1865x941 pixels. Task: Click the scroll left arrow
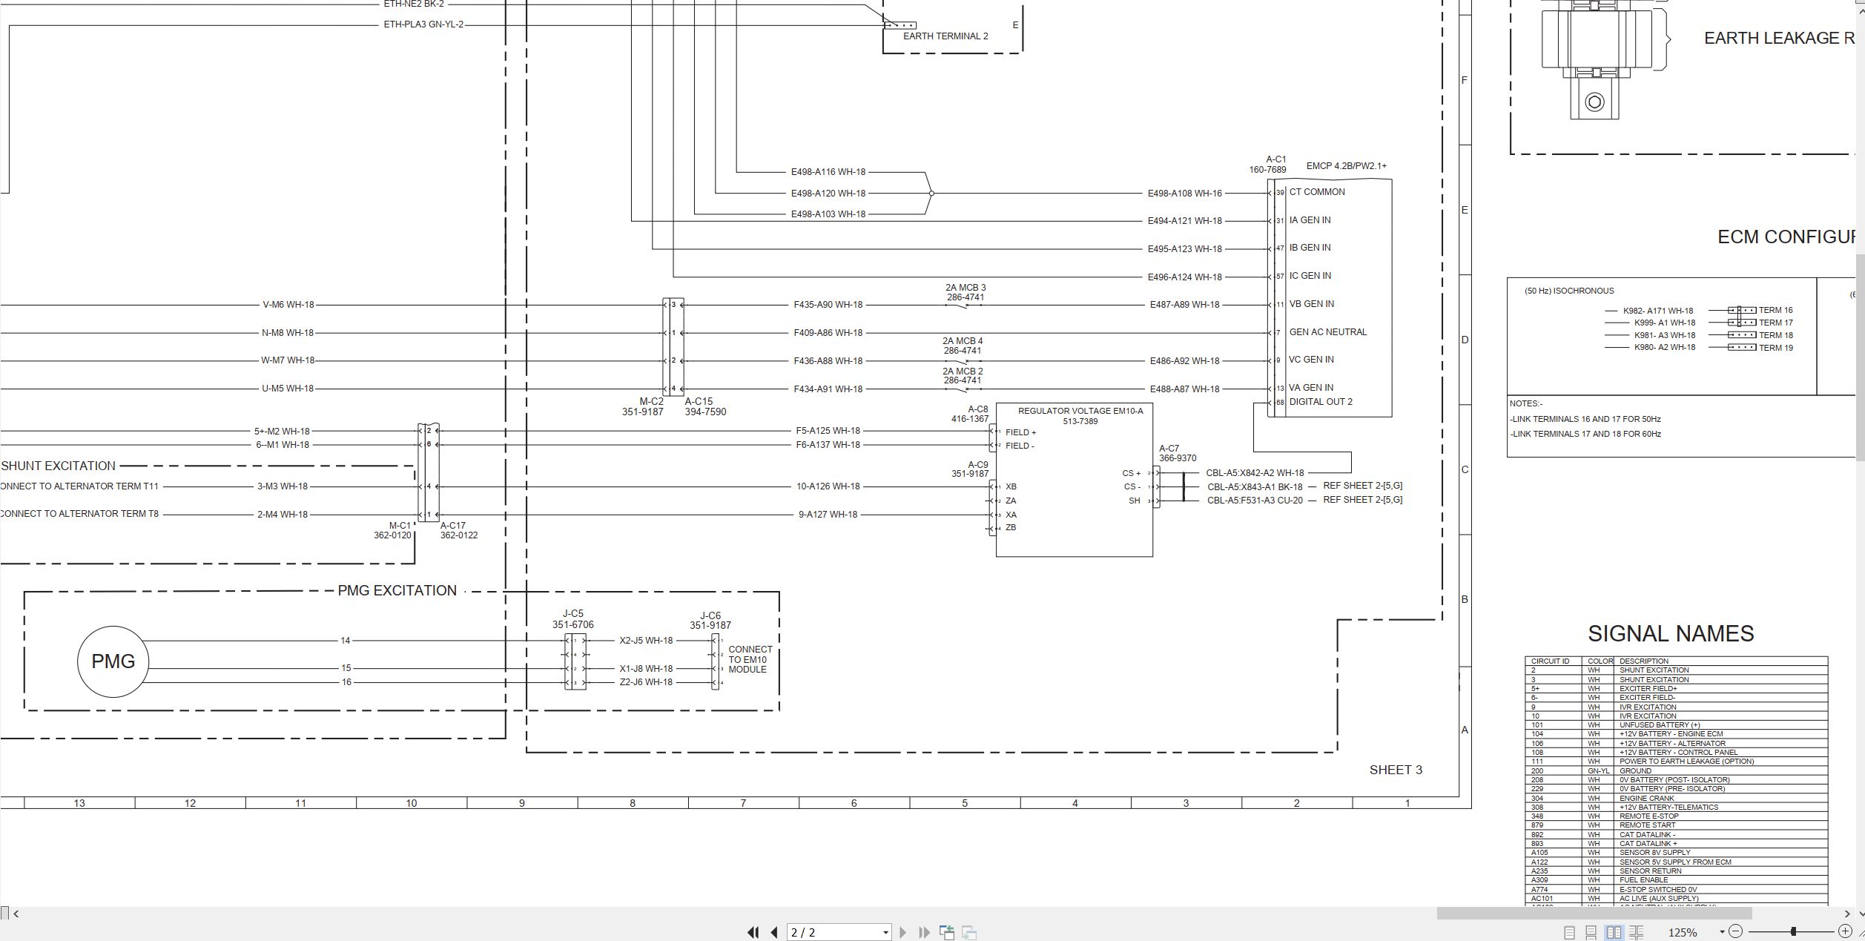tap(16, 914)
